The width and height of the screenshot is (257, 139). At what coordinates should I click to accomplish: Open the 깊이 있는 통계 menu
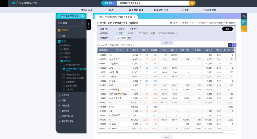click(161, 10)
